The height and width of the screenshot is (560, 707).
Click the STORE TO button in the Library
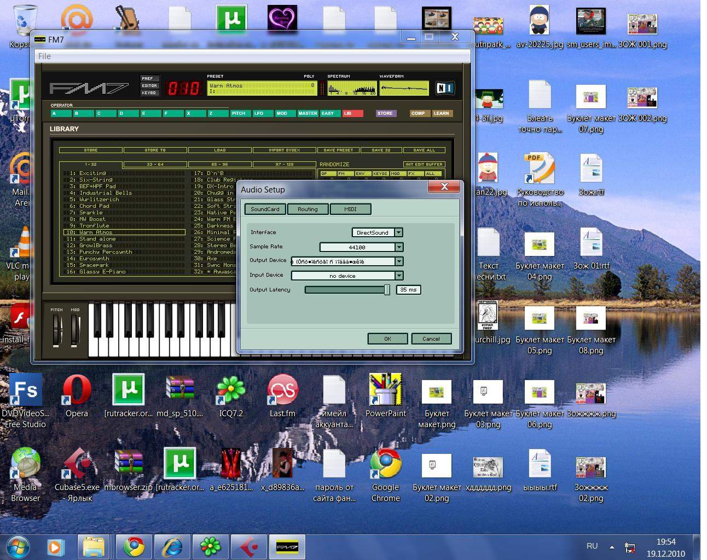click(x=155, y=150)
